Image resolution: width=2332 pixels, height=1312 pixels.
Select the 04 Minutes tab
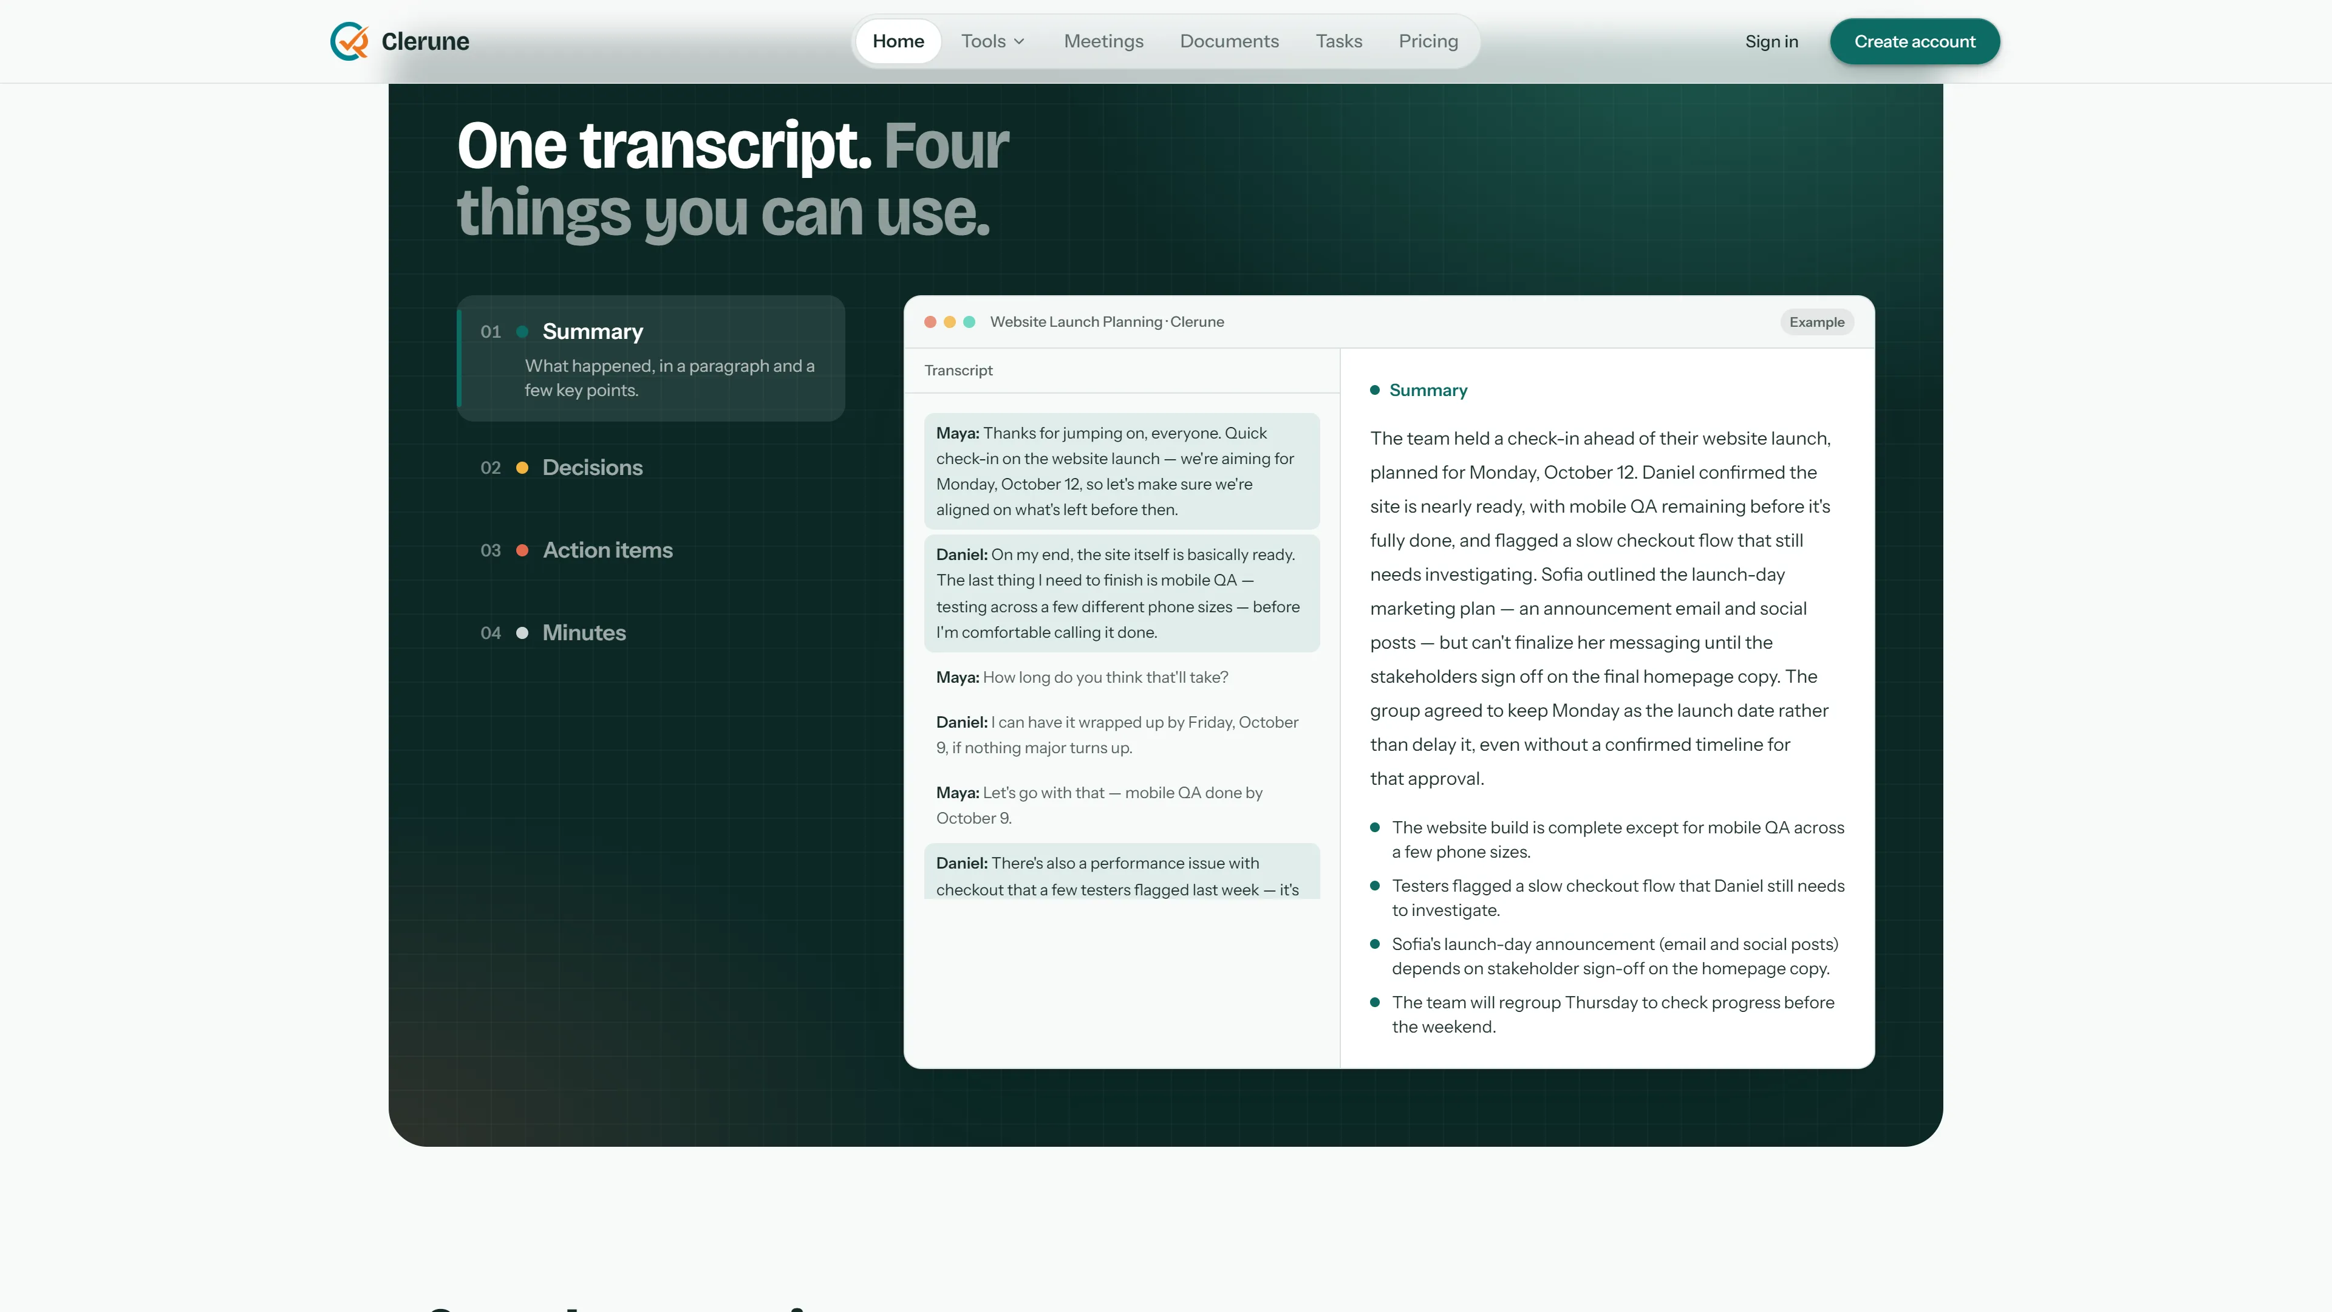pyautogui.click(x=651, y=632)
